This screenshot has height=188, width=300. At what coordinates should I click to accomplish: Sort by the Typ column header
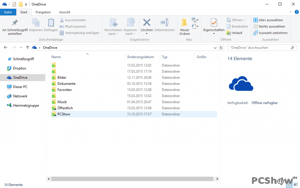tap(164, 57)
